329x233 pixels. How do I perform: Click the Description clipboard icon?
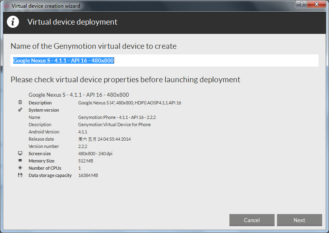tap(20, 103)
